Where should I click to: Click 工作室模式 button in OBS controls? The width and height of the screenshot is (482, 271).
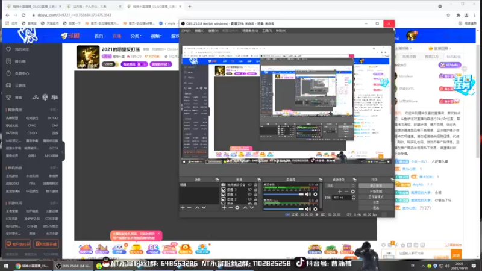coord(375,197)
